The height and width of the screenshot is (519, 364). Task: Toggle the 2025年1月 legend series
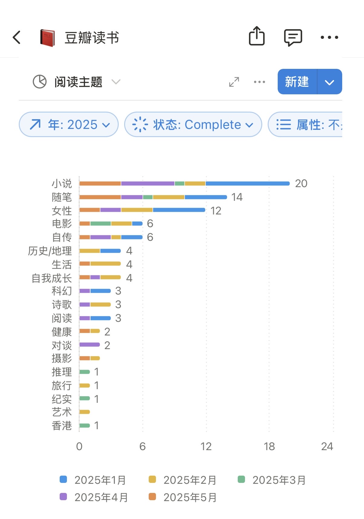pyautogui.click(x=93, y=480)
